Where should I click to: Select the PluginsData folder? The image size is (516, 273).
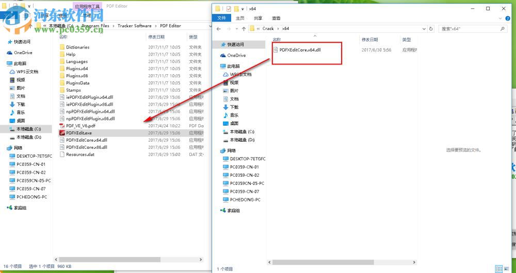(77, 83)
